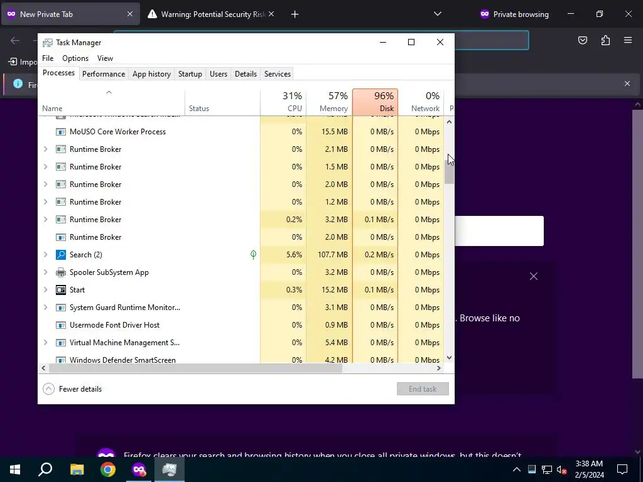643x482 pixels.
Task: Open taskbar Search magnifier
Action: click(x=45, y=469)
